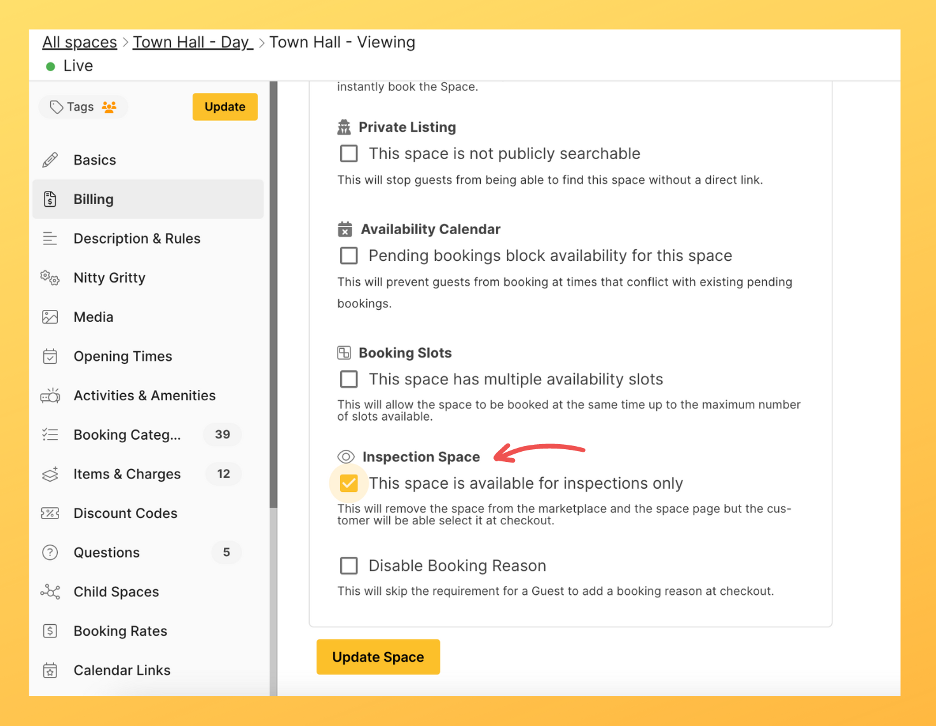
Task: Uncheck 'This space is available for inspections only'
Action: [x=349, y=484]
